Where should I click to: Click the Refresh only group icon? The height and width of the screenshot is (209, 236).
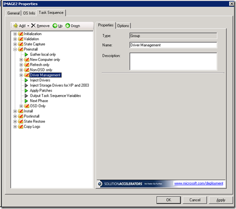(27, 65)
